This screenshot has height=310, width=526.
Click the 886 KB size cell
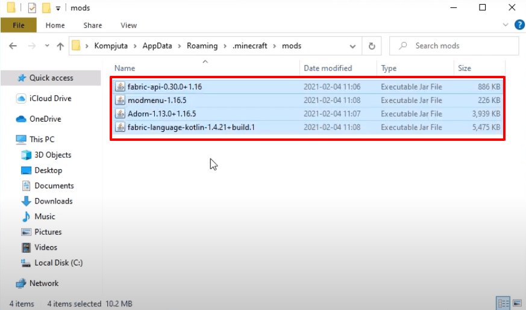[489, 87]
